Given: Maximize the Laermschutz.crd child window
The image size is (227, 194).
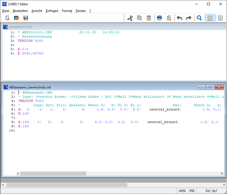Looking at the screenshot, I should coord(210,87).
